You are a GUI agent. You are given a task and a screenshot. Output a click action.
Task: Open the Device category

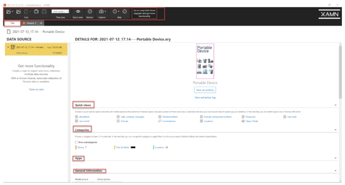(x=81, y=147)
